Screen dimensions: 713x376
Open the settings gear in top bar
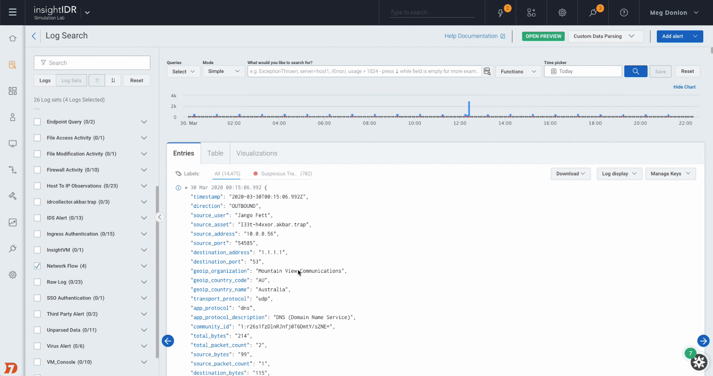(x=562, y=12)
